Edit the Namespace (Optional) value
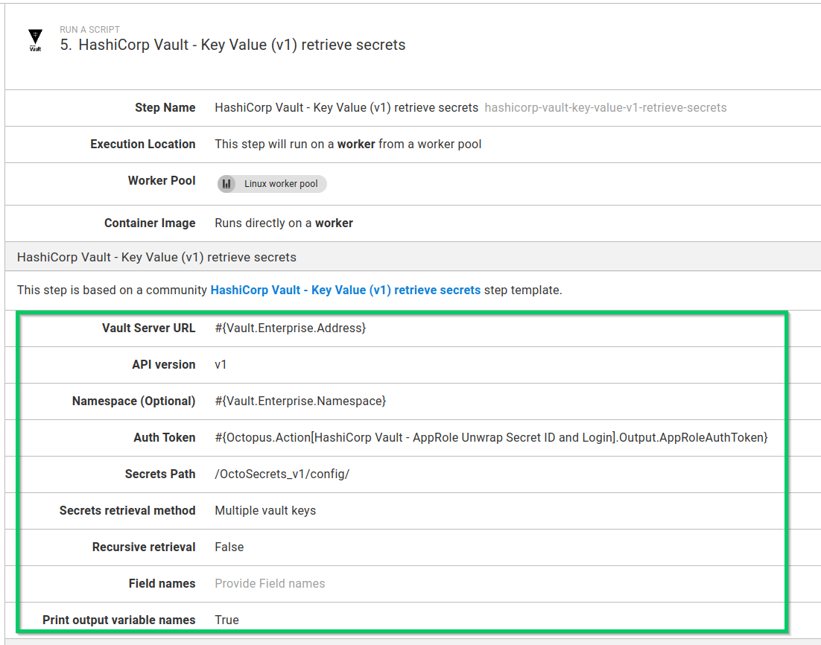821x645 pixels. coord(299,401)
